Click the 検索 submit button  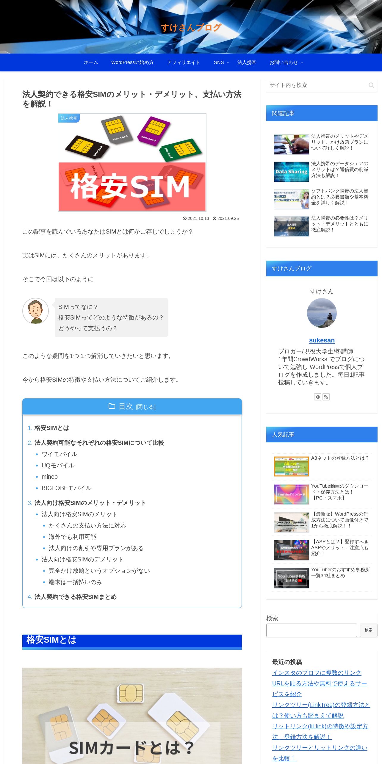pos(369,630)
